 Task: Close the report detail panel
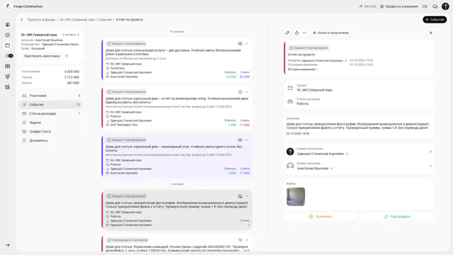(x=431, y=33)
